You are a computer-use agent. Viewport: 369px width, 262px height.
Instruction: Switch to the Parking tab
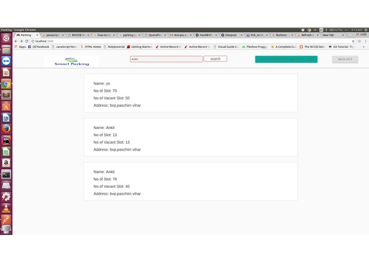pyautogui.click(x=26, y=35)
